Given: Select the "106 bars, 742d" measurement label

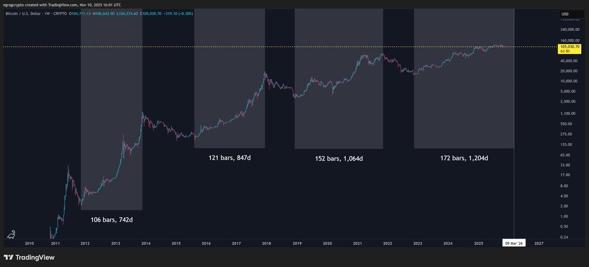Looking at the screenshot, I should coord(111,219).
